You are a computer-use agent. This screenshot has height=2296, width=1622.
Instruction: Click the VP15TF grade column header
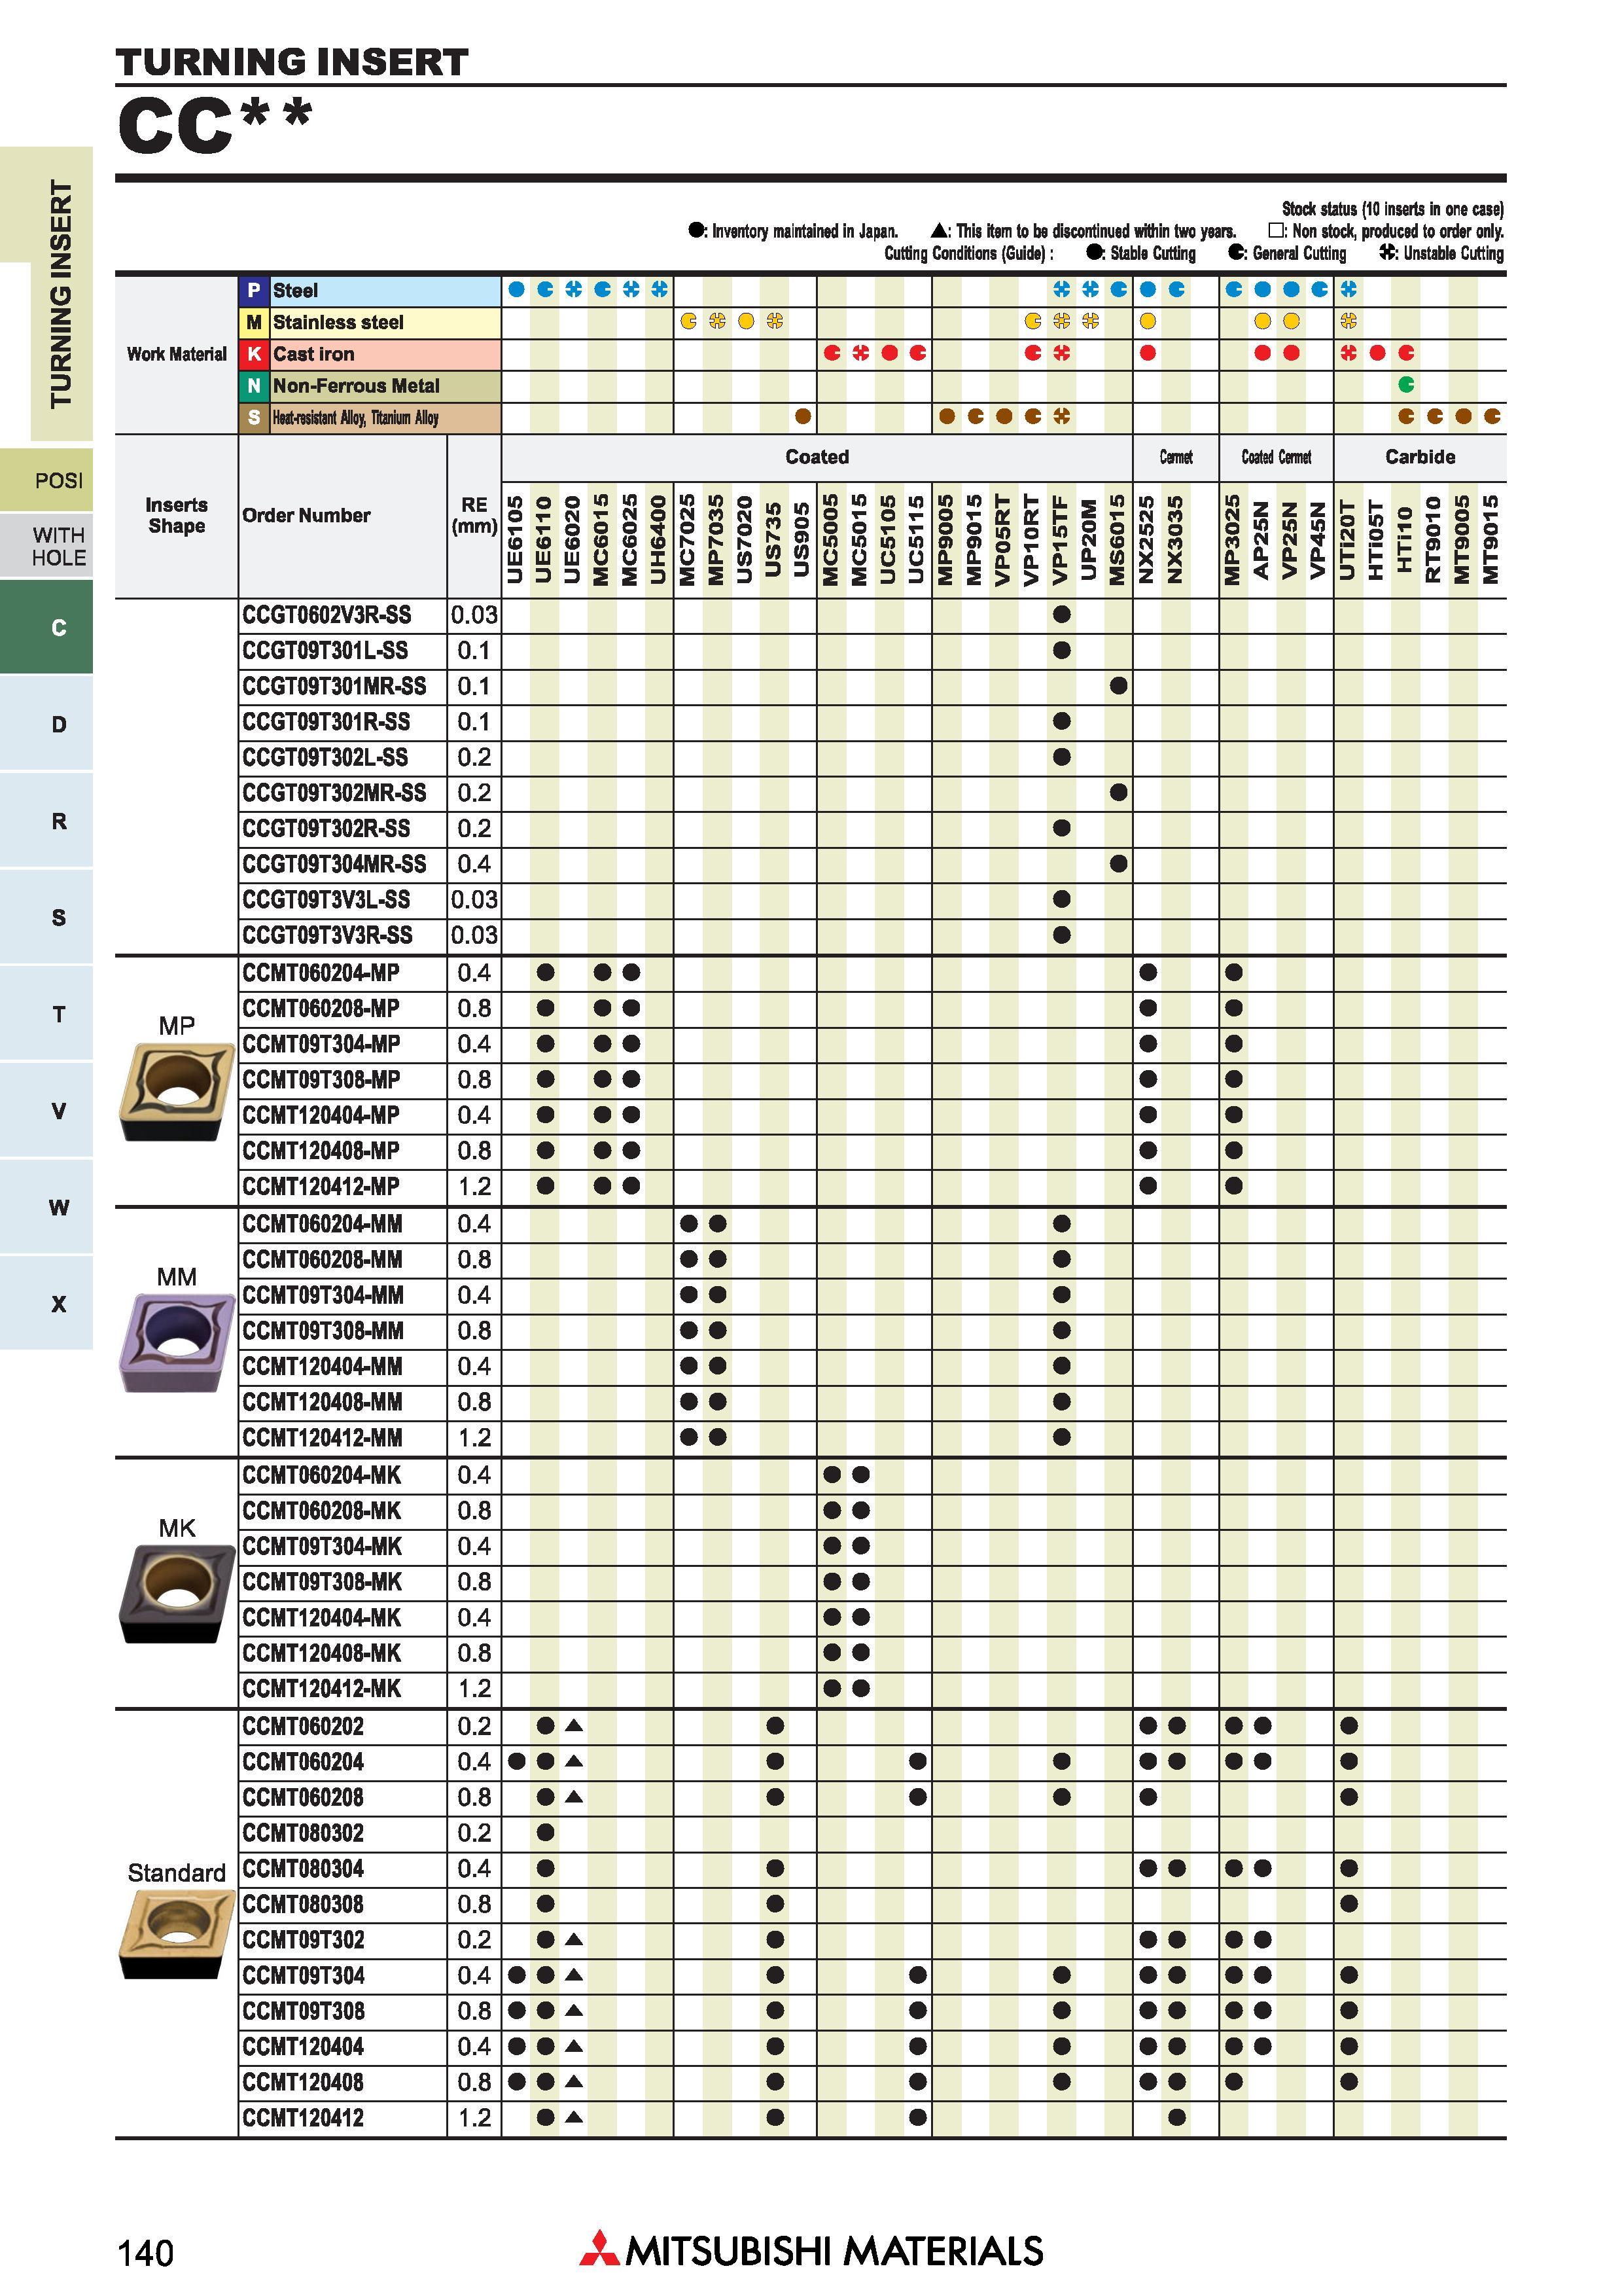[1061, 539]
